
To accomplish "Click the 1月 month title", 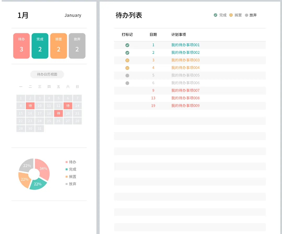I will [23, 15].
